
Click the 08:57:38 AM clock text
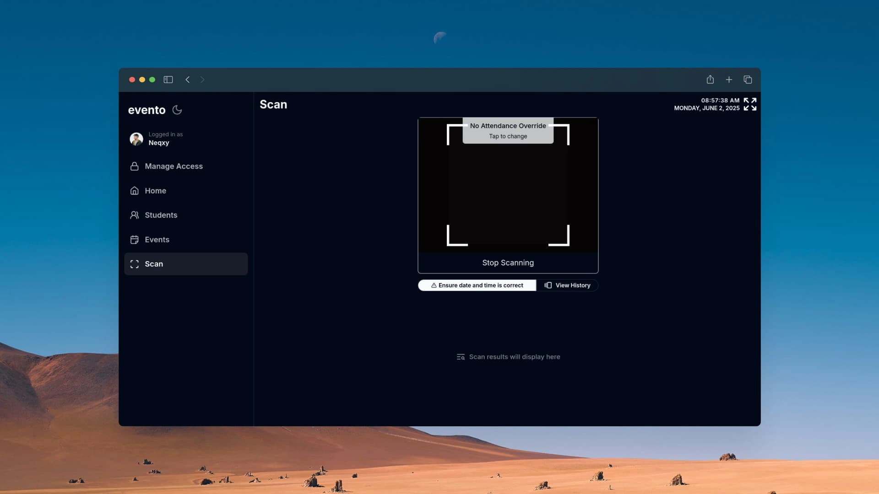pos(720,100)
